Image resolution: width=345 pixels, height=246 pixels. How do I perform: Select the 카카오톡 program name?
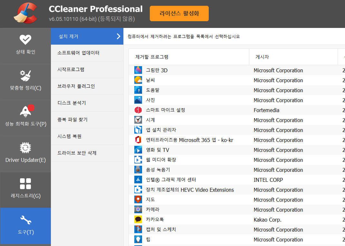[x=155, y=219]
